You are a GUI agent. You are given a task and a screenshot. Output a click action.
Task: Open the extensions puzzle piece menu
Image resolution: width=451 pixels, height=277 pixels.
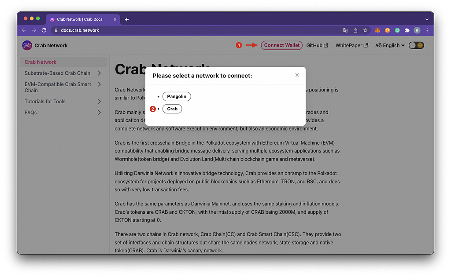point(407,30)
